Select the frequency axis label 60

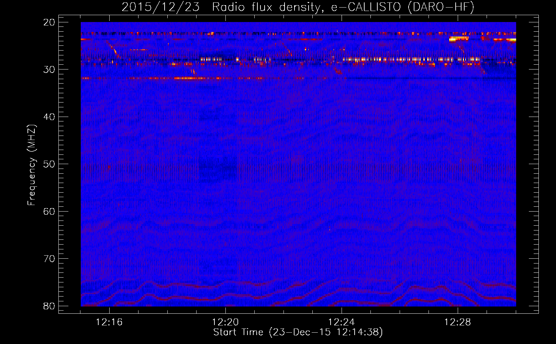pos(49,211)
